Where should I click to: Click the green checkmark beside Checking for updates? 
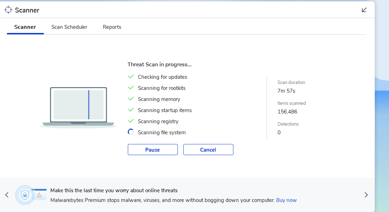click(131, 77)
